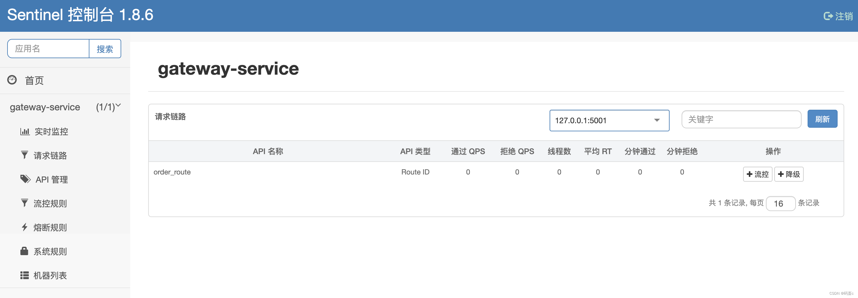Image resolution: width=858 pixels, height=298 pixels.
Task: Click the 搜索 button
Action: point(105,49)
